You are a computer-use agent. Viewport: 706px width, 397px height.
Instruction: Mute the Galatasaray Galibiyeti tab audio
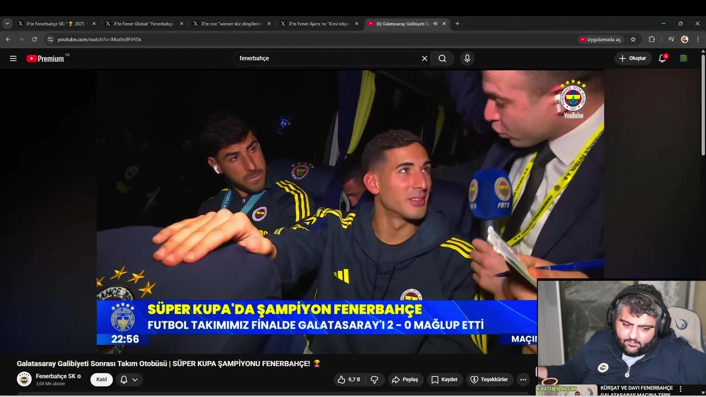point(435,24)
